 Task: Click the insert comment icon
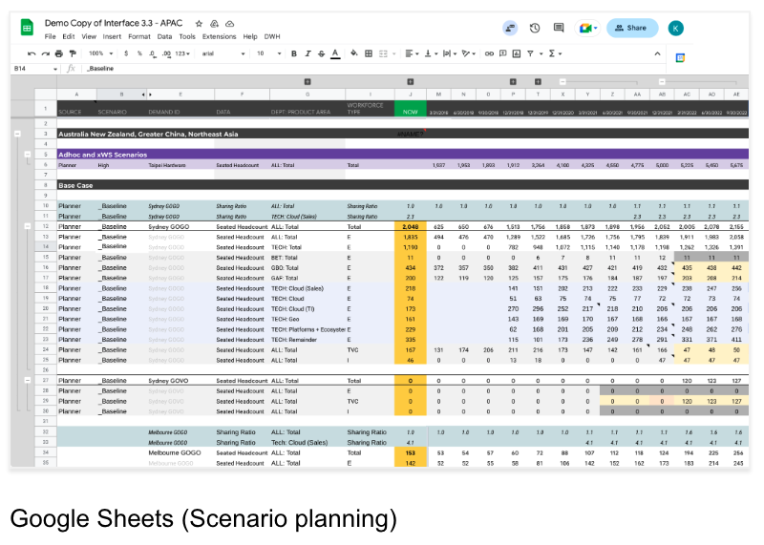click(x=503, y=53)
